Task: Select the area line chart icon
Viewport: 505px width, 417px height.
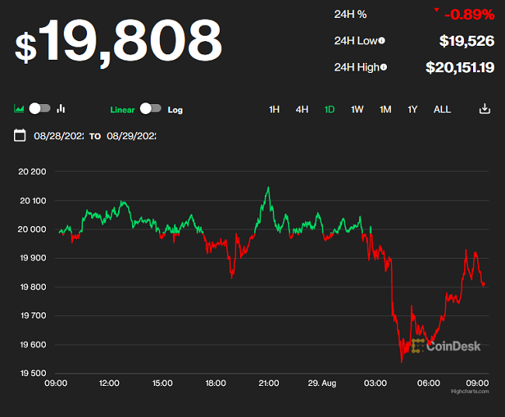Action: tap(19, 109)
